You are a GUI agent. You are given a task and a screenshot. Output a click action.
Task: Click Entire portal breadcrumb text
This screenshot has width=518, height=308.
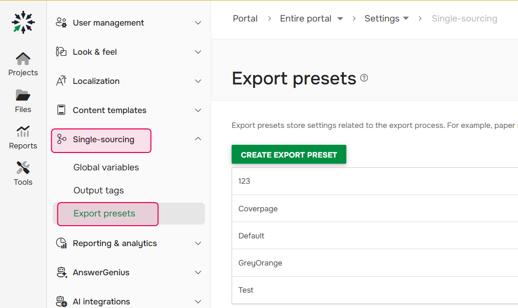pyautogui.click(x=305, y=18)
